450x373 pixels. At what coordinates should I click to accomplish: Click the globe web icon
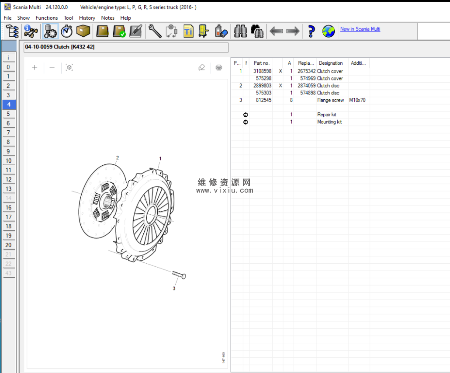[328, 31]
